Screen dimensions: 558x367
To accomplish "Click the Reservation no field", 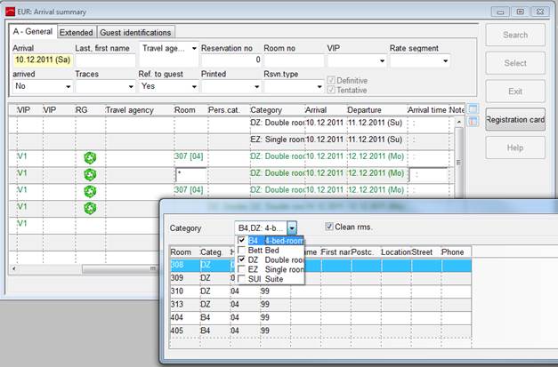I will (x=231, y=60).
